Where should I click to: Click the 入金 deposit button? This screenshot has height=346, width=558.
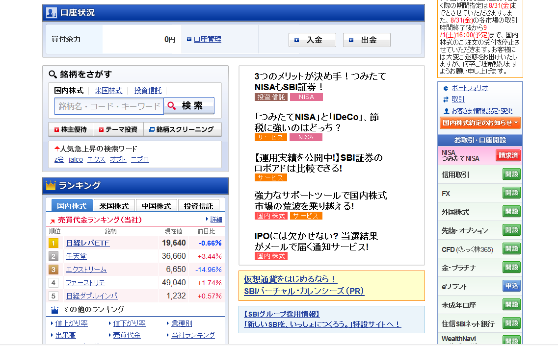click(312, 40)
